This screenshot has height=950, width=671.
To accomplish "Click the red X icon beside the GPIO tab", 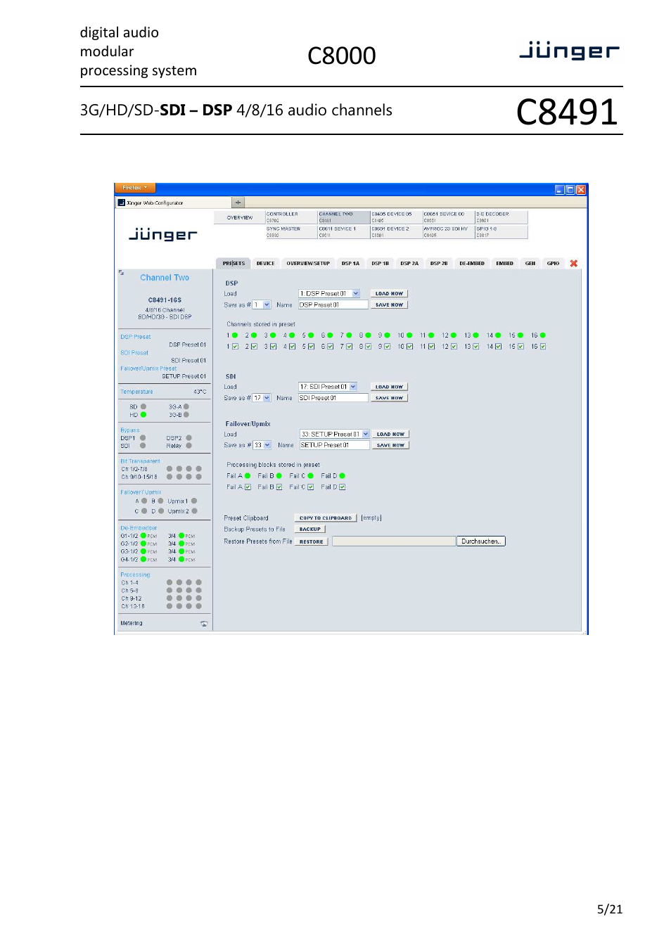I will 574,264.
